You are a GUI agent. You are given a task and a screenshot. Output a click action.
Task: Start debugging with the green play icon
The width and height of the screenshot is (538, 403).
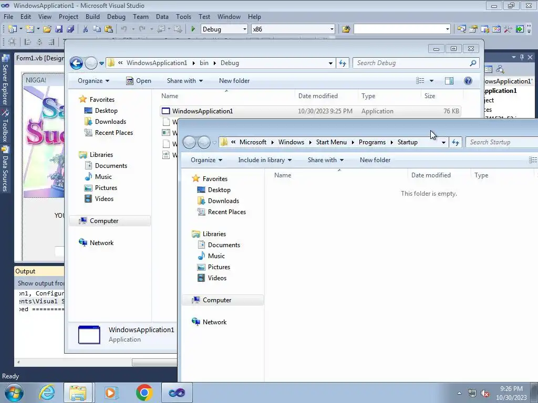(x=193, y=29)
